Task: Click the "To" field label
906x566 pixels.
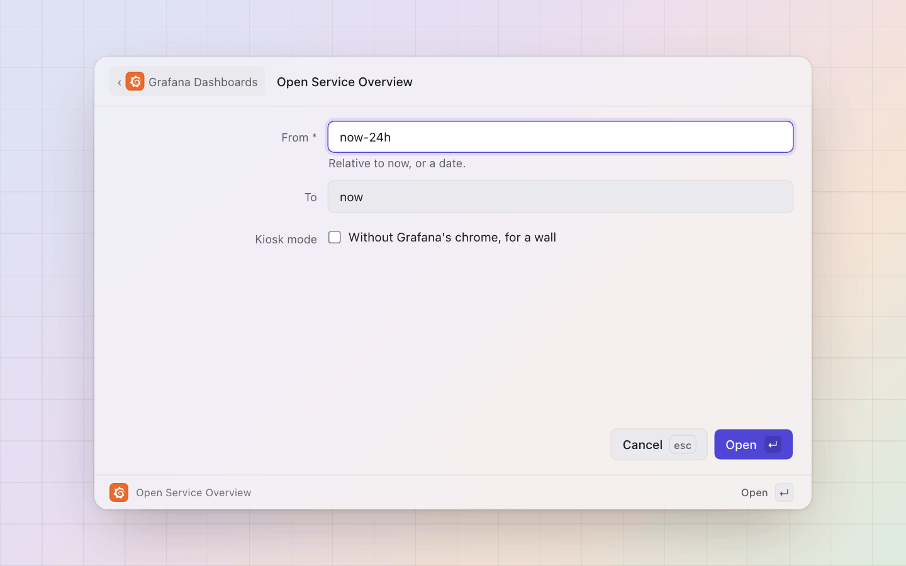Action: [x=311, y=197]
